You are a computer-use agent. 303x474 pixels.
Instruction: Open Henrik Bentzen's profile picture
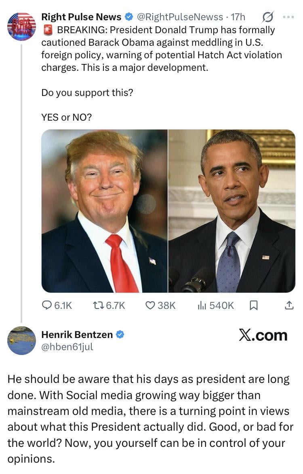[x=21, y=340]
